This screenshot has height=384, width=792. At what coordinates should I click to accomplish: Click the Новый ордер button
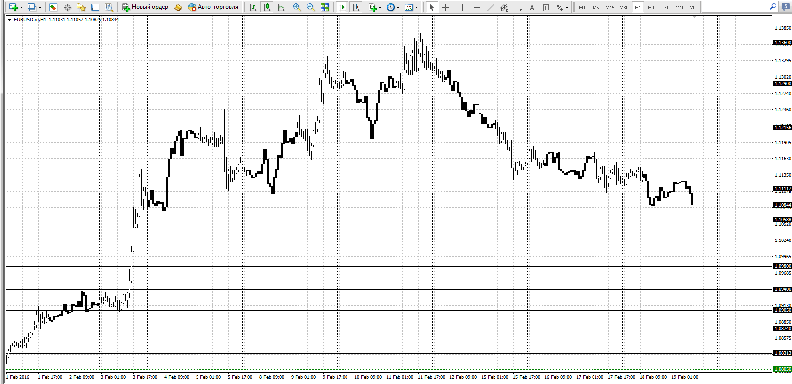pos(146,7)
